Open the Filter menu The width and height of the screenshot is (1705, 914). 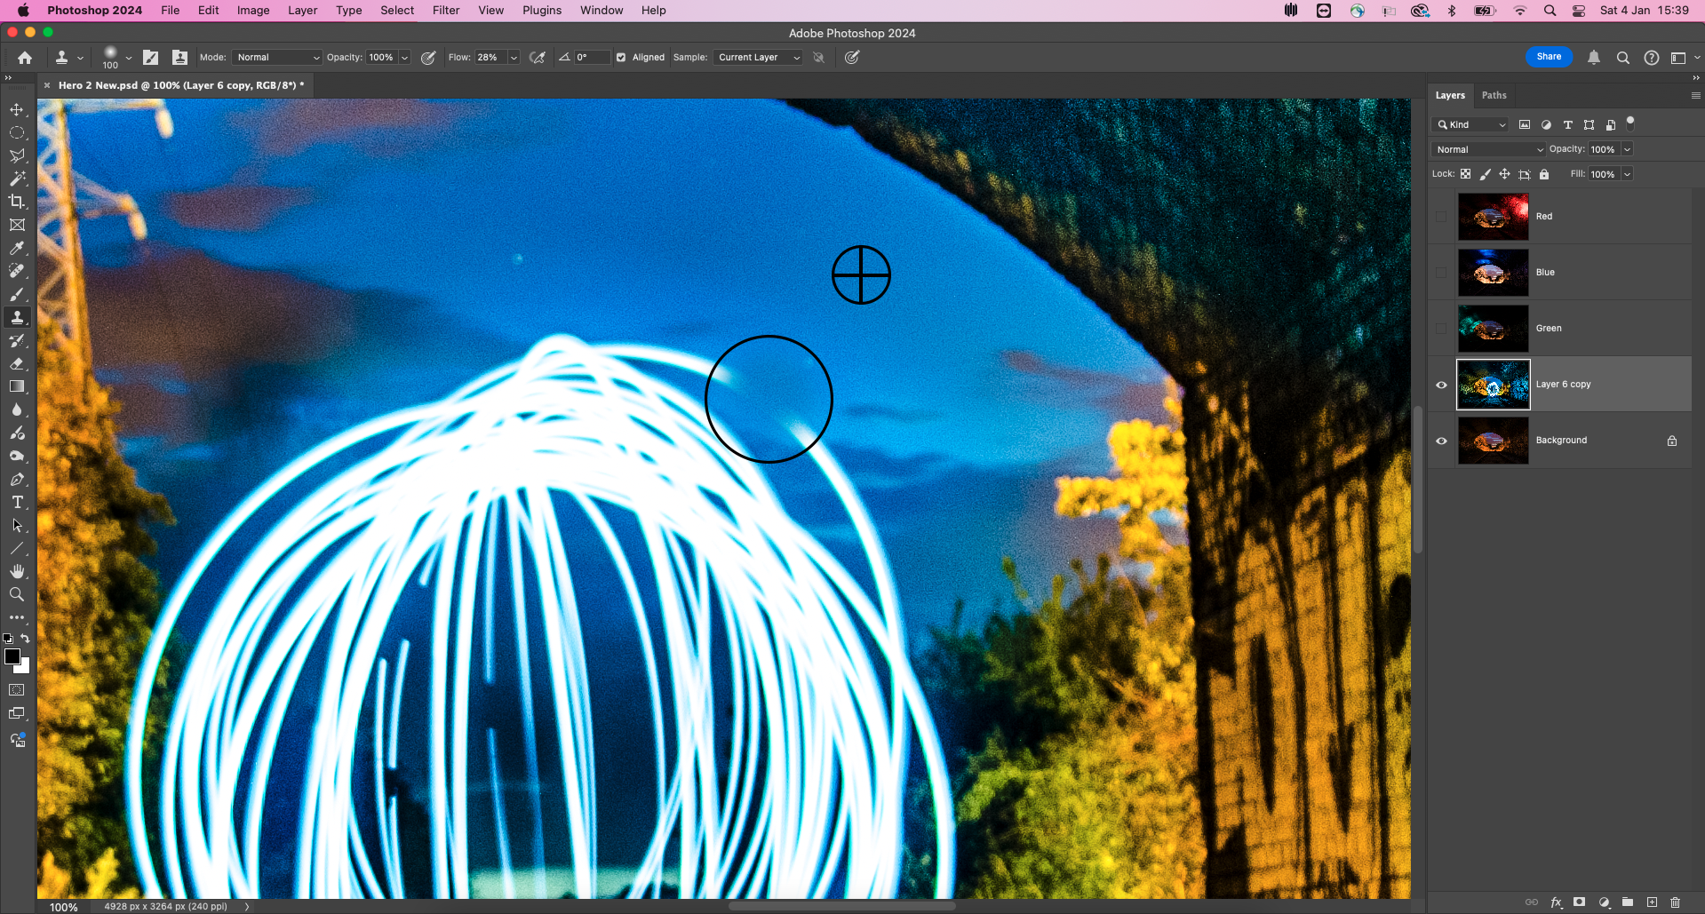tap(446, 11)
